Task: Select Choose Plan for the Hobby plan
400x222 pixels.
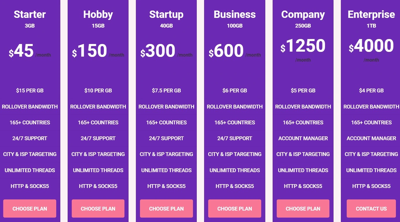Action: click(98, 209)
